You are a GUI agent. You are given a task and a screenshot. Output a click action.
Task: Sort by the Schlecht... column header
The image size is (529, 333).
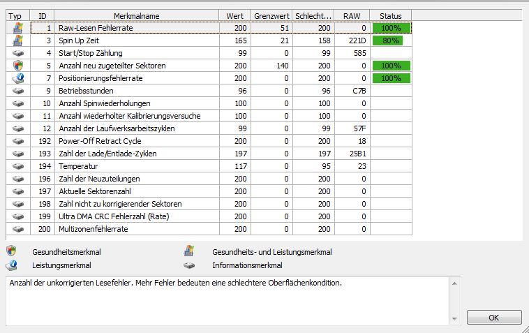(x=313, y=16)
